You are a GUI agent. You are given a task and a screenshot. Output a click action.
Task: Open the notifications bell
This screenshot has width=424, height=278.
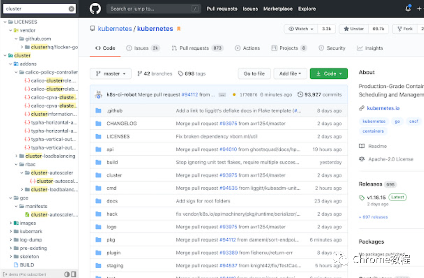[408, 9]
